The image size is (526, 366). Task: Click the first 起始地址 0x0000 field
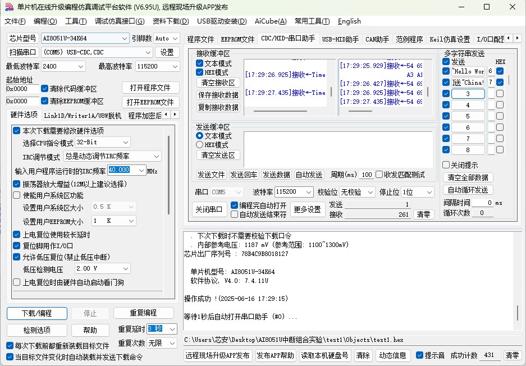coord(22,89)
